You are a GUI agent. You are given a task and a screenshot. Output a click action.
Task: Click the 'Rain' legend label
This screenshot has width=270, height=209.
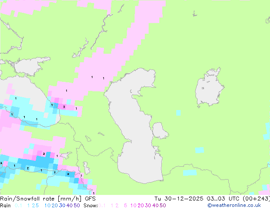(x=6, y=206)
